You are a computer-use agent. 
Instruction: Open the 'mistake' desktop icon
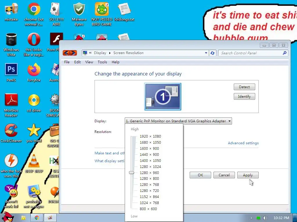pos(11,12)
